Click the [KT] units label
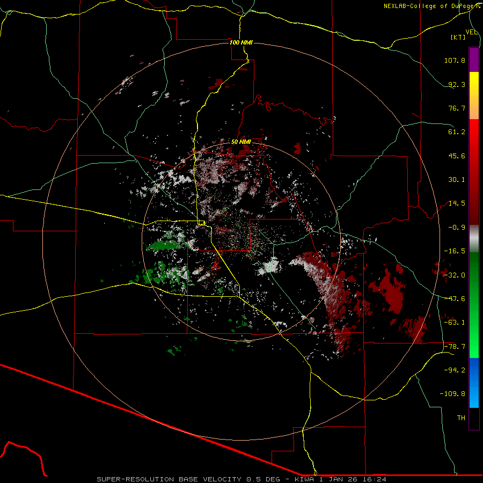The width and height of the screenshot is (483, 483). pos(458,37)
